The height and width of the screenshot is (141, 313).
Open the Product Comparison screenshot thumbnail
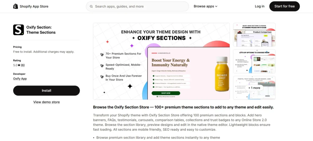(254, 34)
